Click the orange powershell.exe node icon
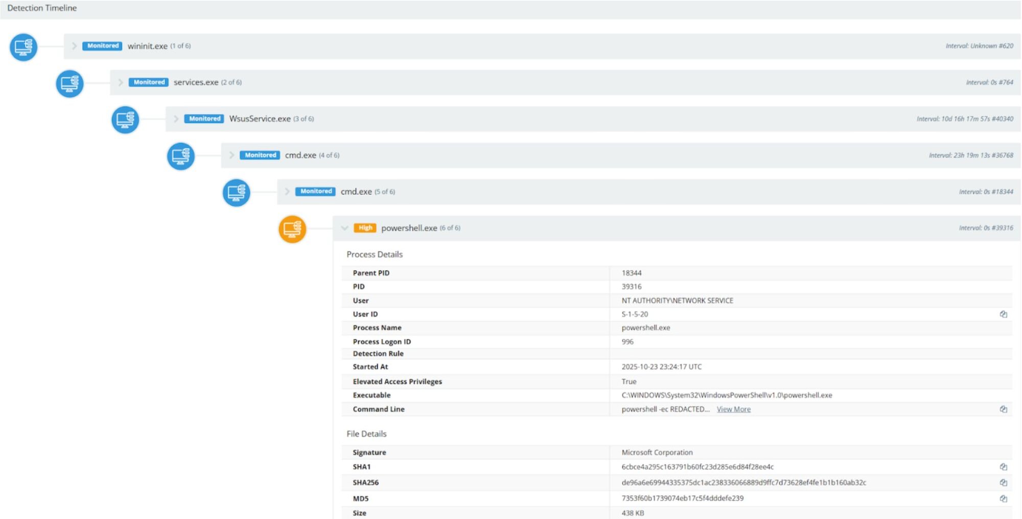This screenshot has width=1022, height=519. click(292, 229)
